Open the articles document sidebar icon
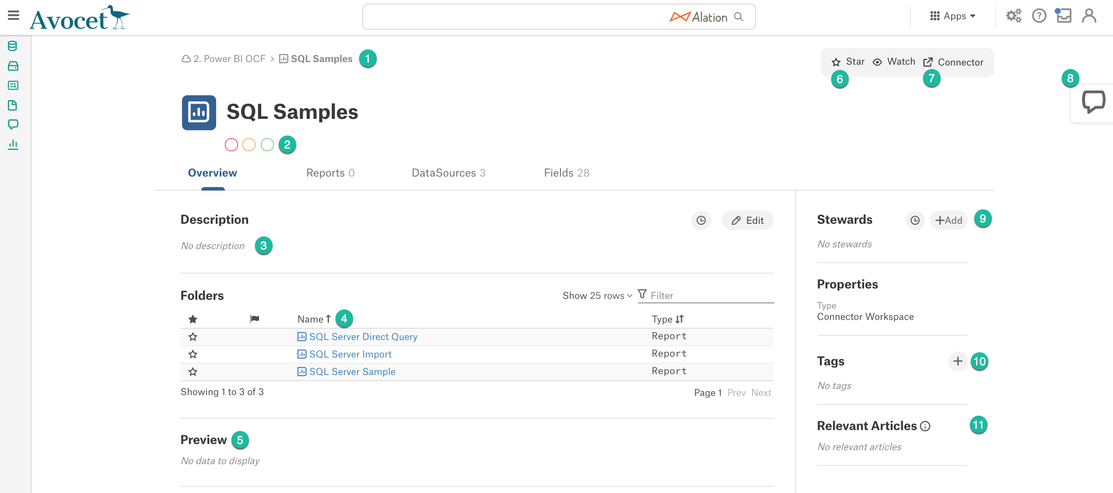The width and height of the screenshot is (1113, 493). [x=13, y=105]
